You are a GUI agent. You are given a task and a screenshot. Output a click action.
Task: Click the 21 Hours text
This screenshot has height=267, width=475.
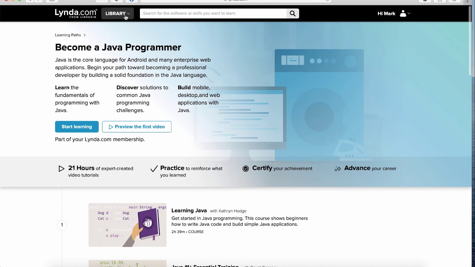[81, 168]
